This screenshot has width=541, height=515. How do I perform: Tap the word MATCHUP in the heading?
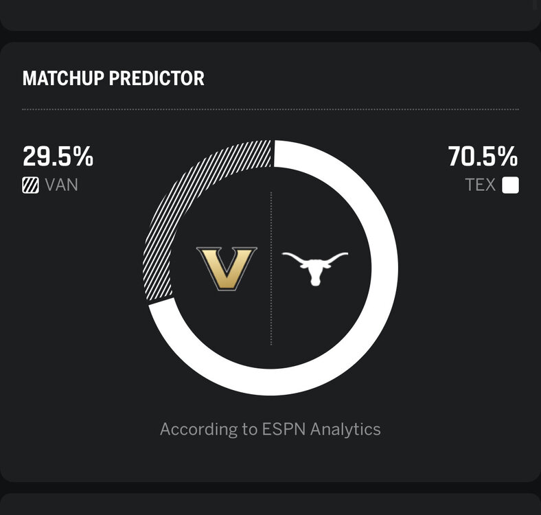pos(63,78)
